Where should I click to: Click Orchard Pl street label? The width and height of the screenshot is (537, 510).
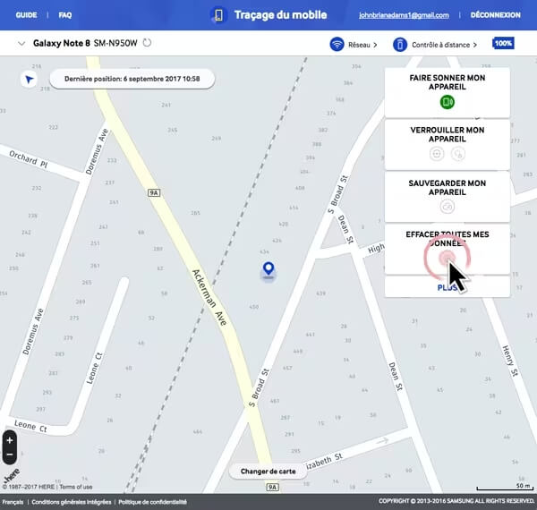coord(29,159)
